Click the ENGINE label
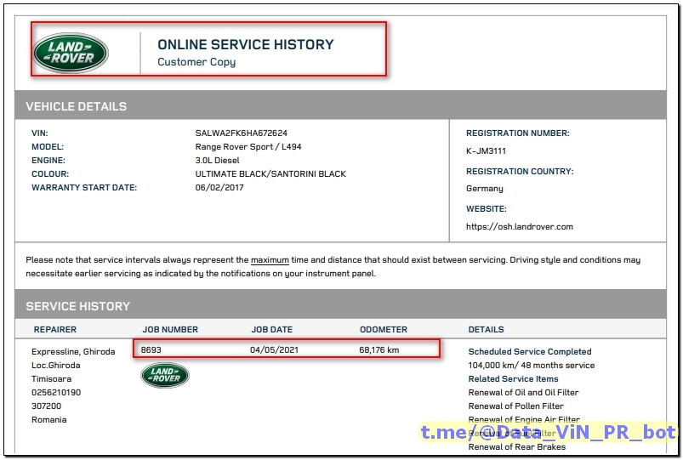 point(48,161)
